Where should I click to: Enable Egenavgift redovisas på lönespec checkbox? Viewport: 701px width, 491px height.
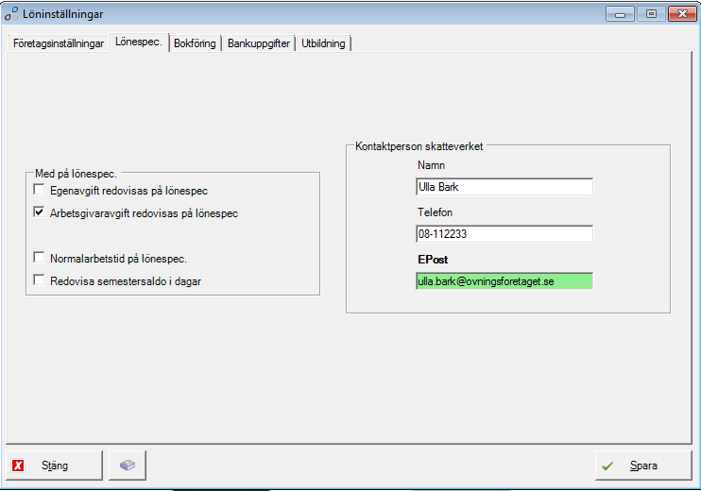pyautogui.click(x=40, y=190)
